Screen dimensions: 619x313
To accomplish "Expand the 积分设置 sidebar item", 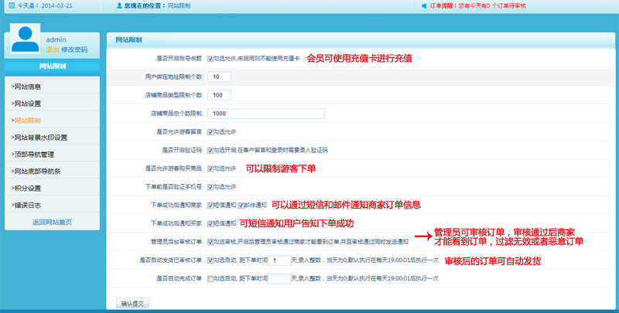I will click(x=31, y=188).
